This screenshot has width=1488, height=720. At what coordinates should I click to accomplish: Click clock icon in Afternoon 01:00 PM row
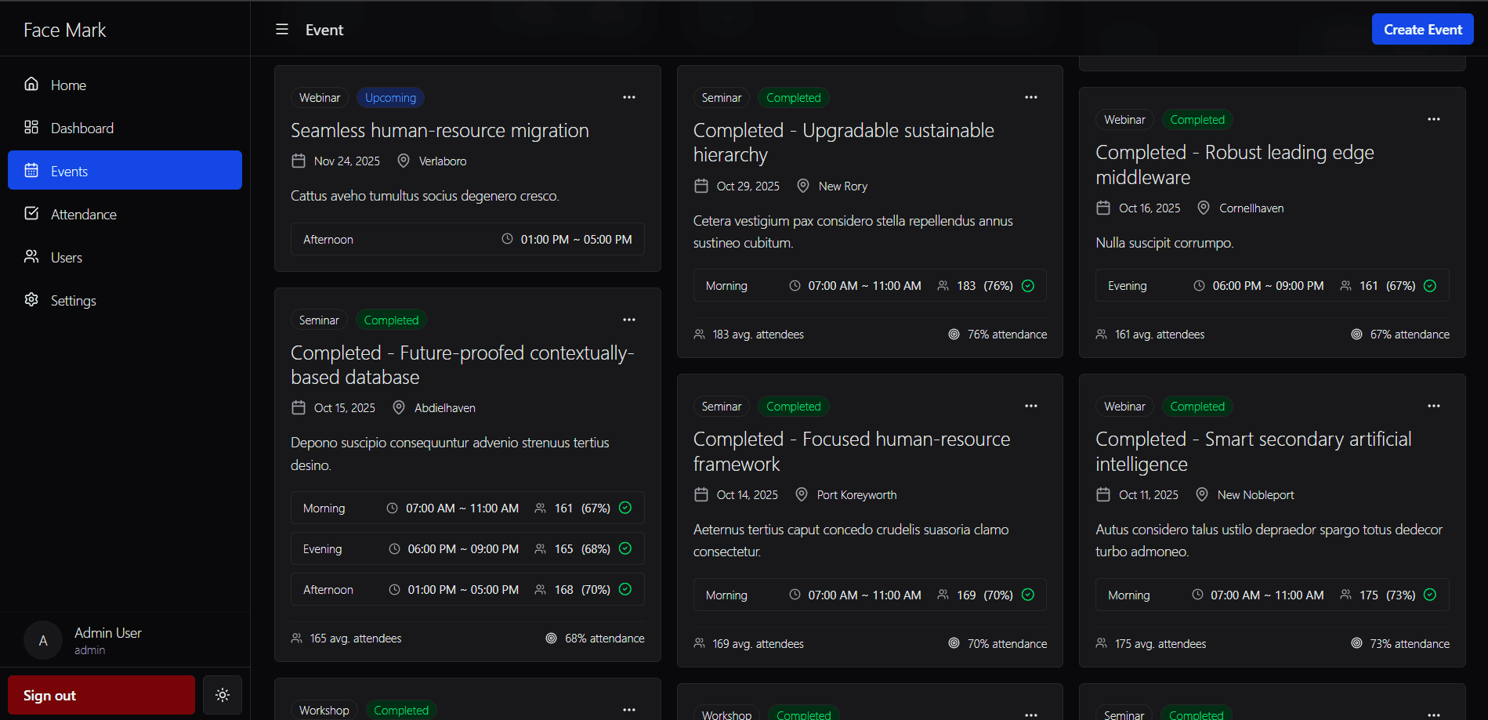click(x=507, y=239)
